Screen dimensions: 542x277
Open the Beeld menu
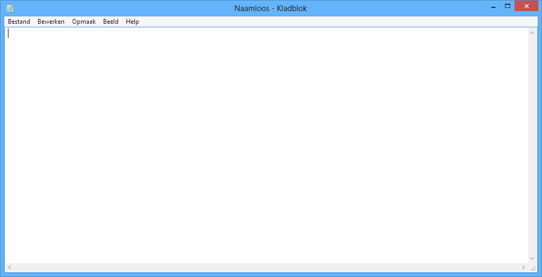pos(111,22)
